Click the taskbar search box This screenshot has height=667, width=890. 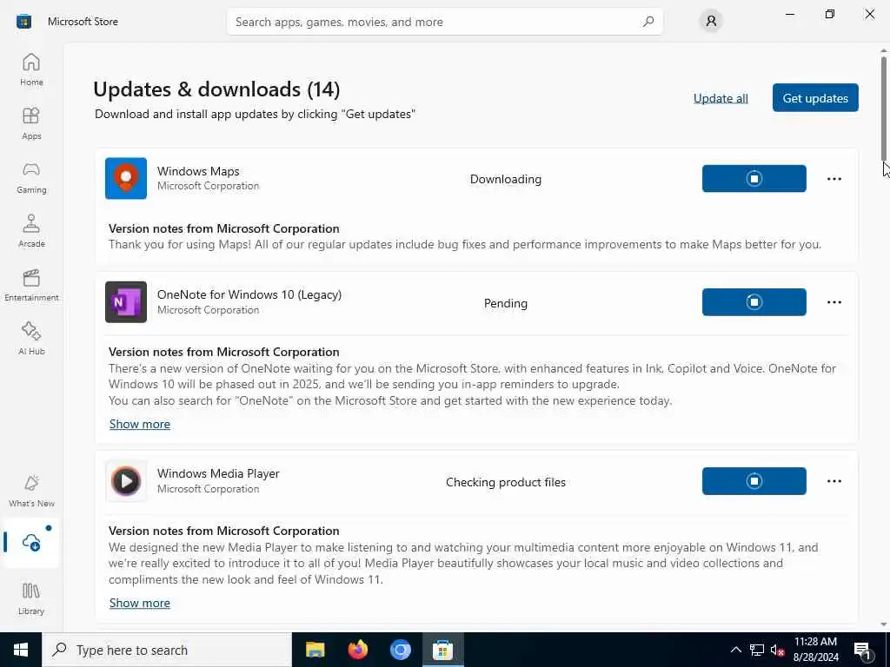[167, 650]
